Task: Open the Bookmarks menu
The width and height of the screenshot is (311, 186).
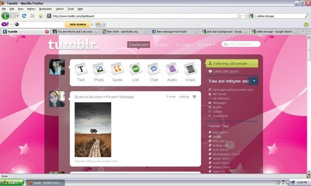Action: 45,9
